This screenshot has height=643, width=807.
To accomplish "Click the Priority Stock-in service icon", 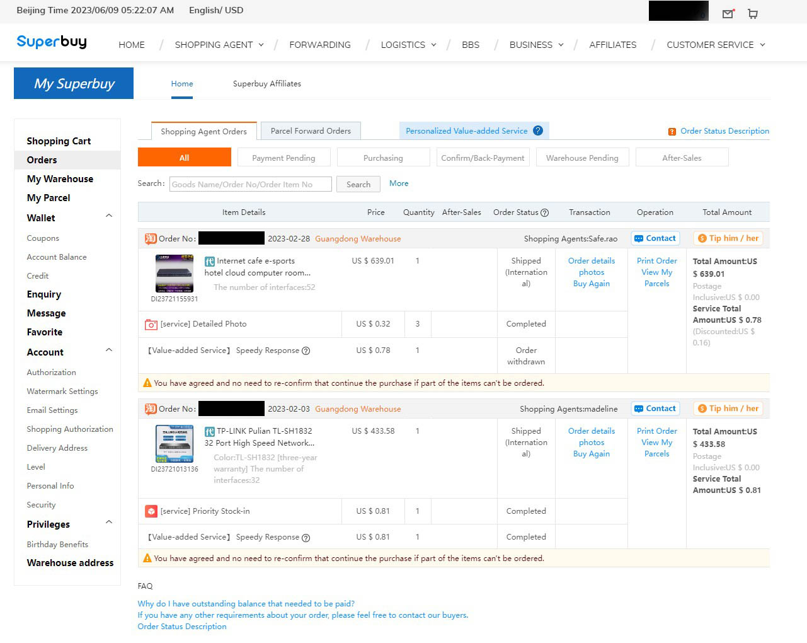I will point(151,511).
